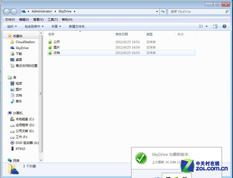
Task: Open the 音乐 library
Action: [x=16, y=101]
